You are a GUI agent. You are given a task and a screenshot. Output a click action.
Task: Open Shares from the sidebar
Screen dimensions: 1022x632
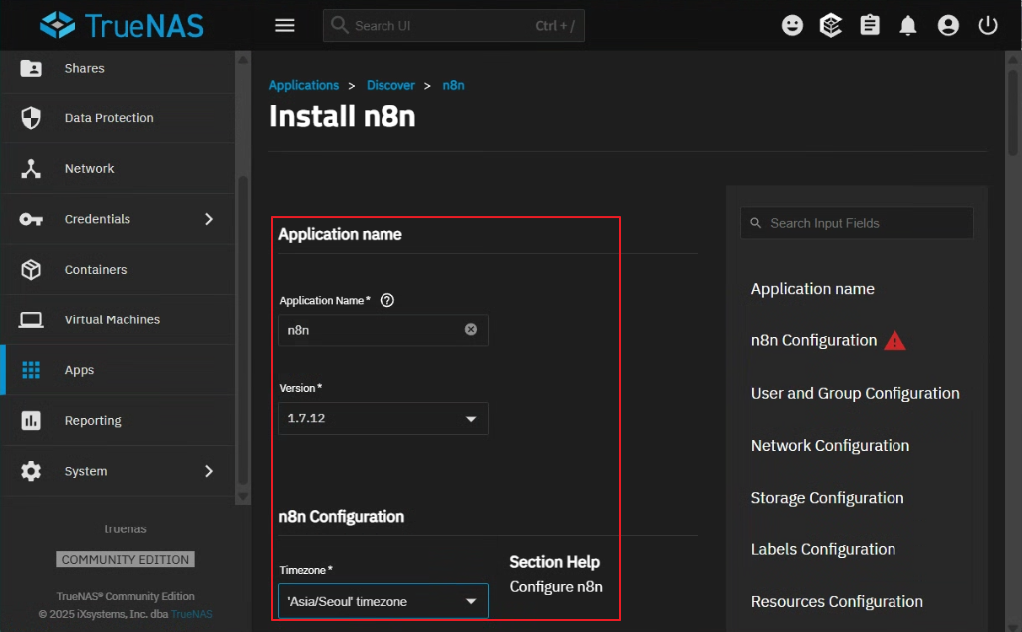[119, 68]
